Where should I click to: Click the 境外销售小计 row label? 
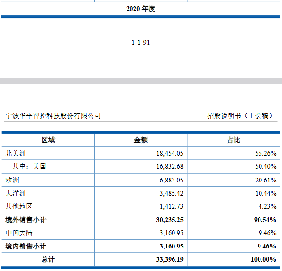click(26, 220)
